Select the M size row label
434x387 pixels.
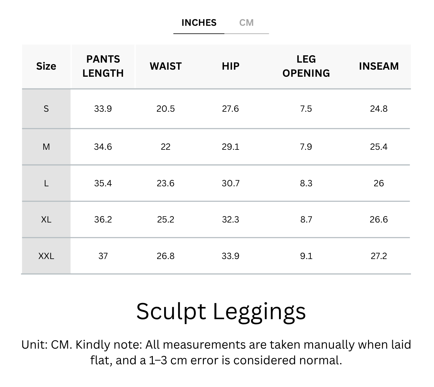pyautogui.click(x=46, y=147)
